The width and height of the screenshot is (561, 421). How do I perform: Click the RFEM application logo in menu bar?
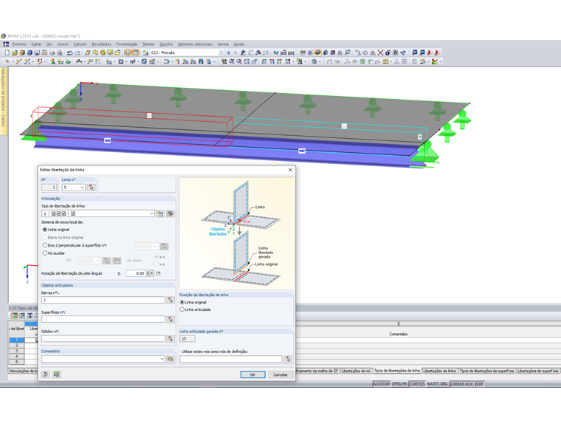tap(6, 44)
